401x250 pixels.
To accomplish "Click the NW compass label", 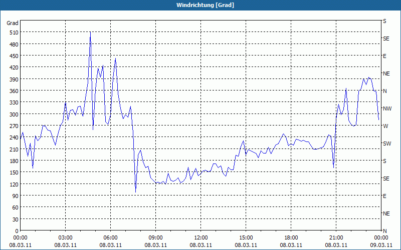I will (x=387, y=108).
